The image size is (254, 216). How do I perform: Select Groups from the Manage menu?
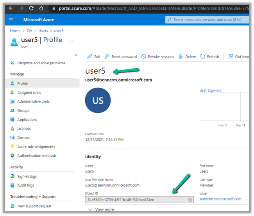point(23,110)
